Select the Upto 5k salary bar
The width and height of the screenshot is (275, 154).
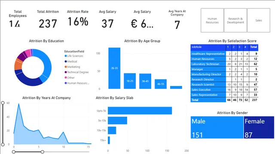point(140,110)
